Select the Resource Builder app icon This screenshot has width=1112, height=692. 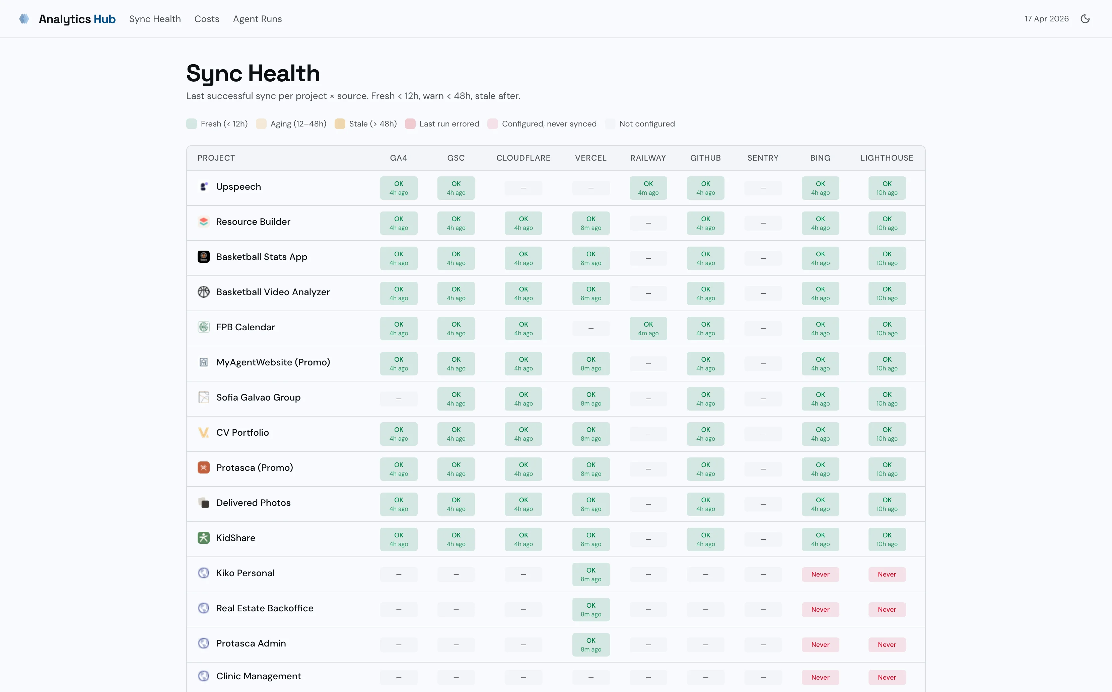click(x=204, y=222)
